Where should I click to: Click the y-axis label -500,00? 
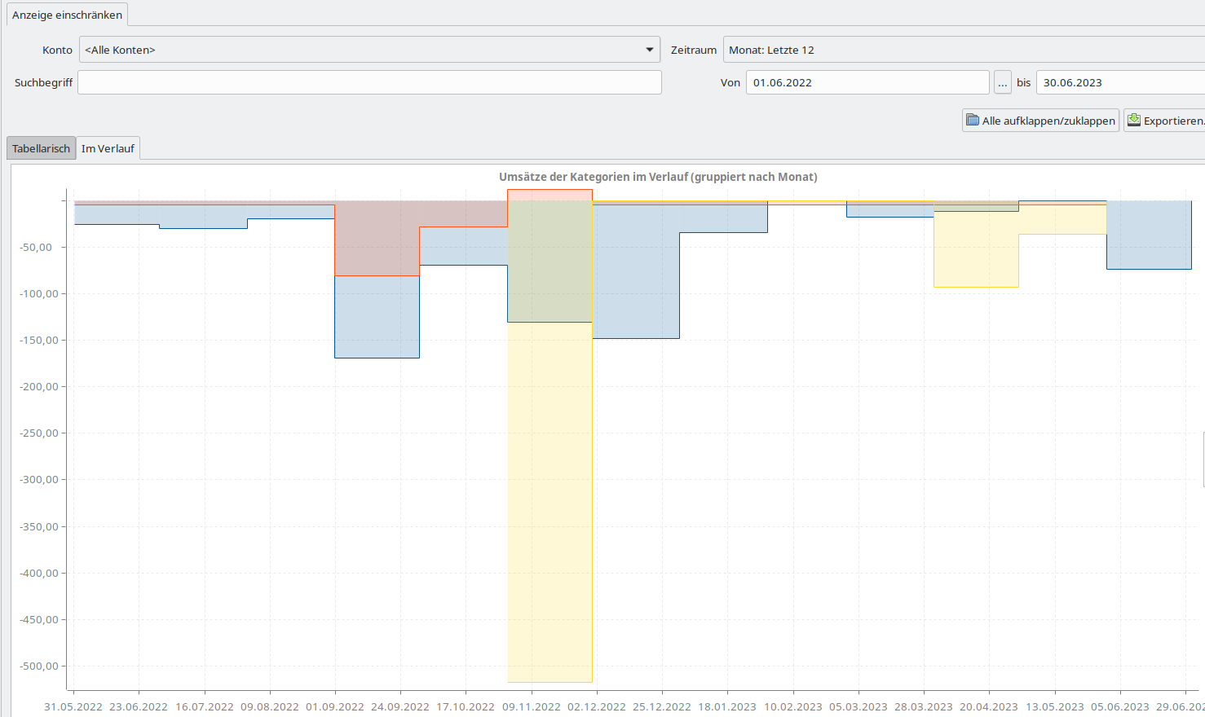tap(39, 666)
